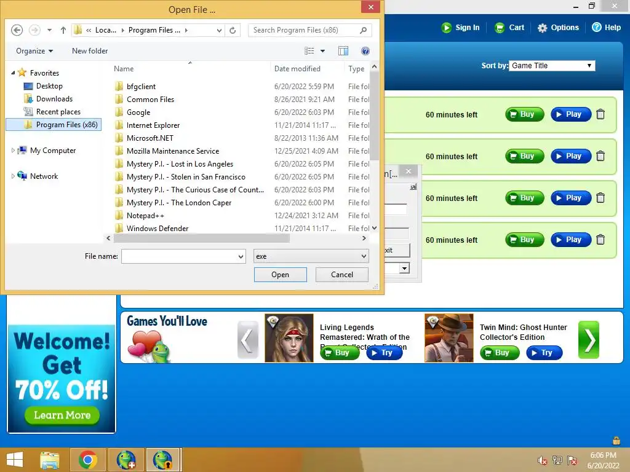Open the Sort by Game Title dropdown
This screenshot has height=472, width=630.
point(552,66)
